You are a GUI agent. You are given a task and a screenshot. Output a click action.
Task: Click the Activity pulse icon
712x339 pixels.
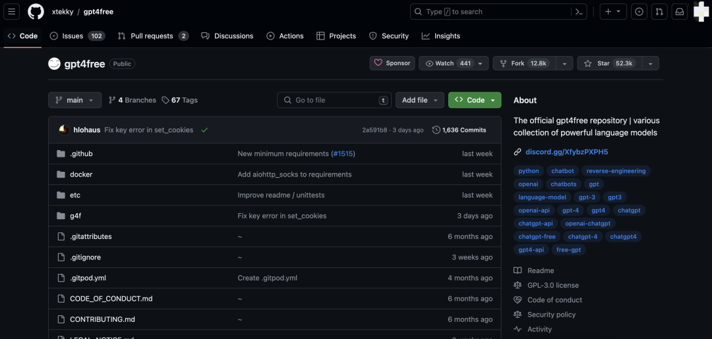(518, 330)
